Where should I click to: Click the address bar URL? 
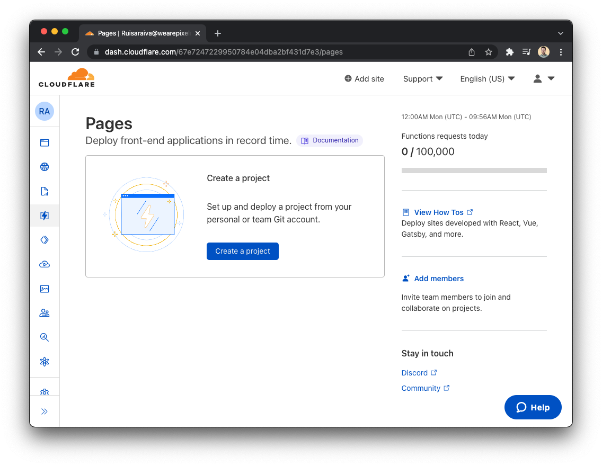(x=224, y=52)
